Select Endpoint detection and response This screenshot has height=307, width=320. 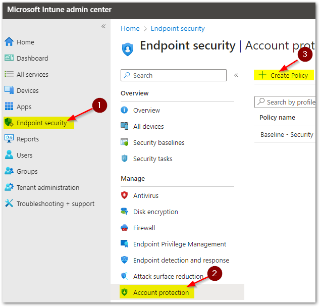(x=181, y=260)
